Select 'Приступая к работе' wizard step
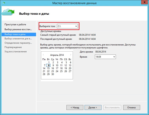The width and height of the screenshot is (149, 115). pos(15,24)
